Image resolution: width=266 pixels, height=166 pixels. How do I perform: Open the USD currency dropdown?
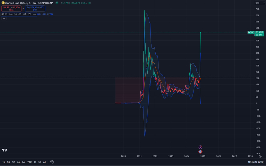tap(260, 3)
